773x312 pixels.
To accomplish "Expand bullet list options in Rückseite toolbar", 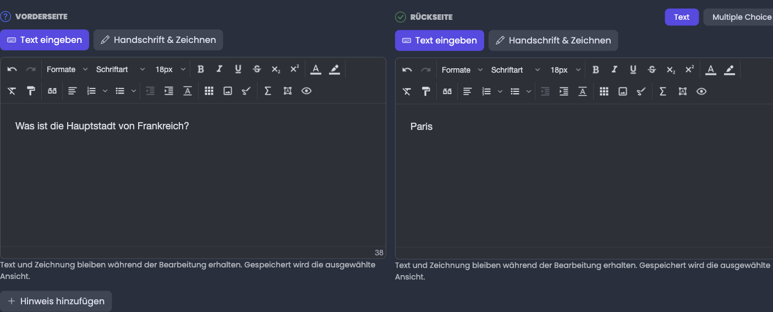I will pos(528,92).
